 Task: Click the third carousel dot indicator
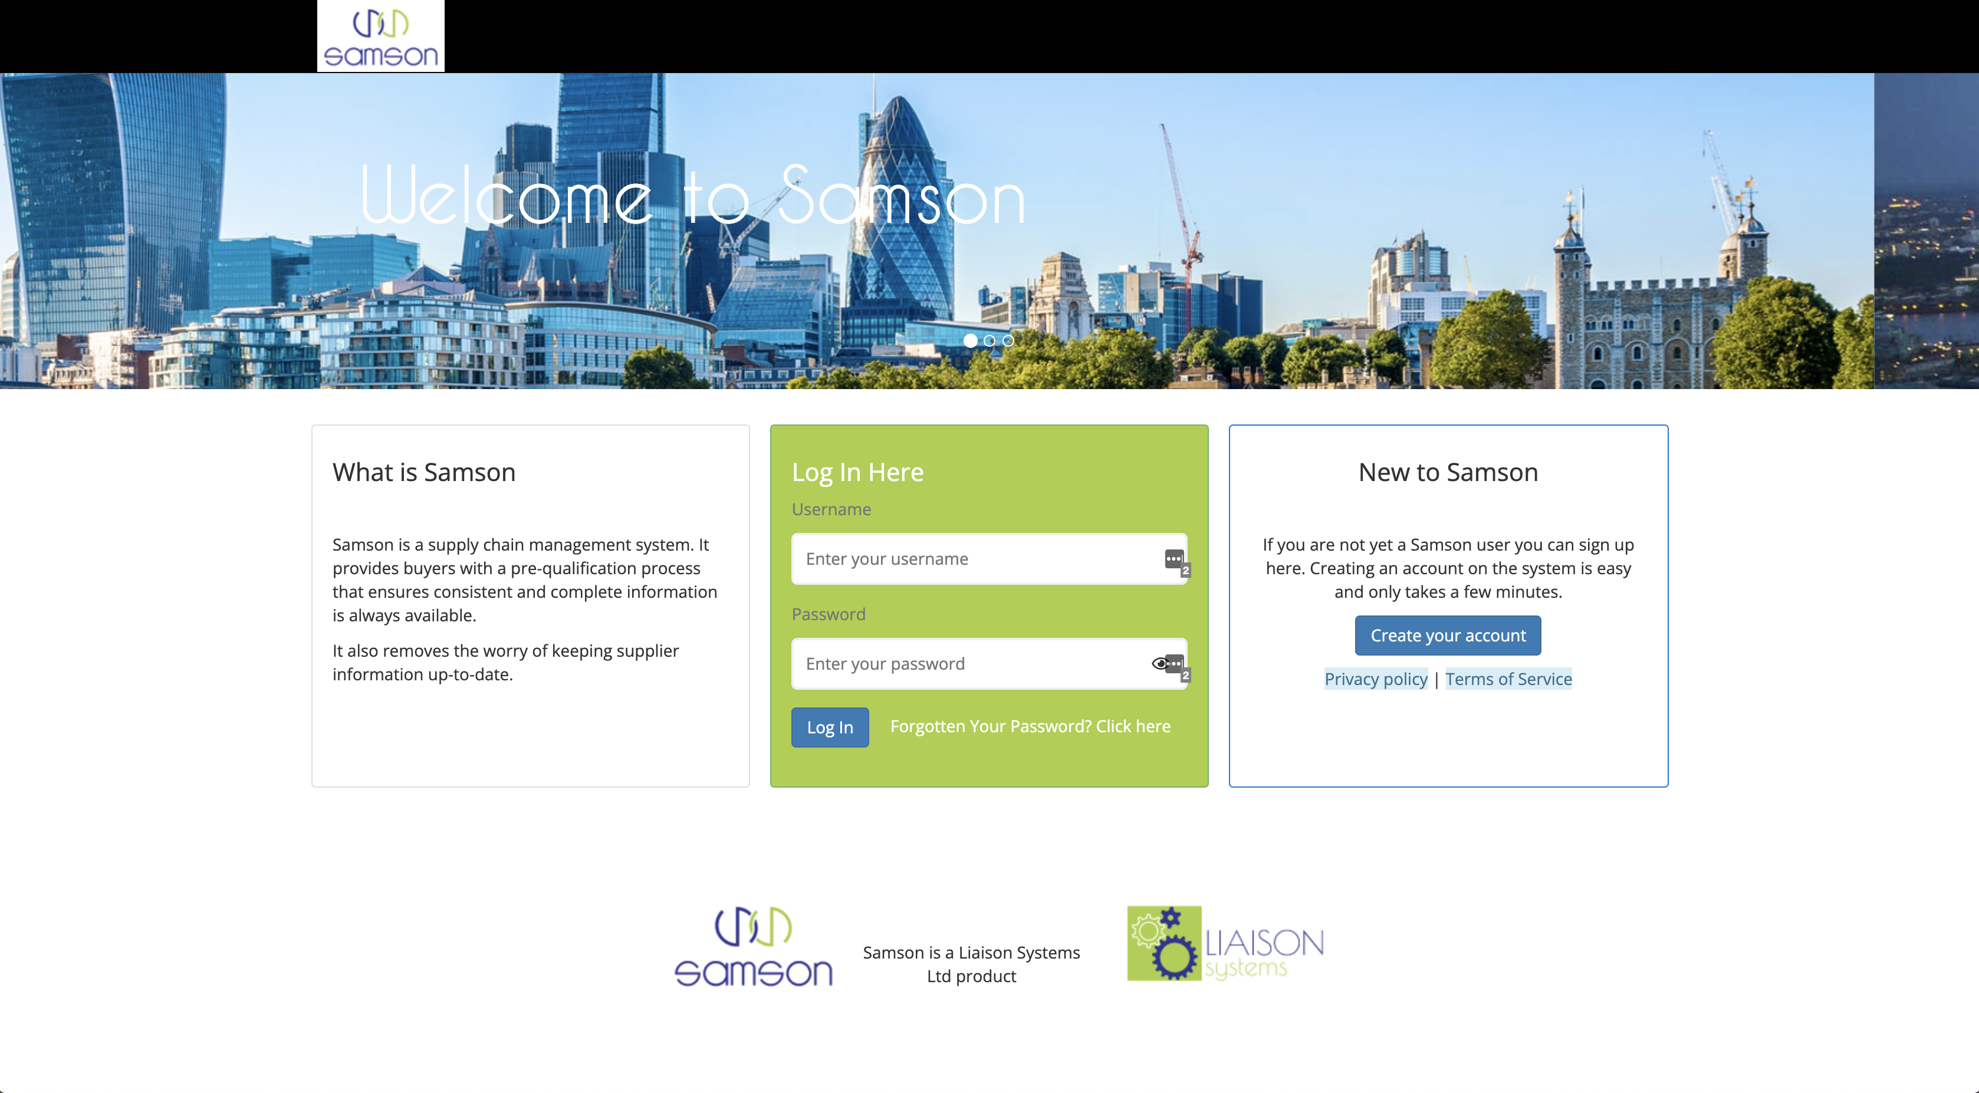click(1008, 342)
